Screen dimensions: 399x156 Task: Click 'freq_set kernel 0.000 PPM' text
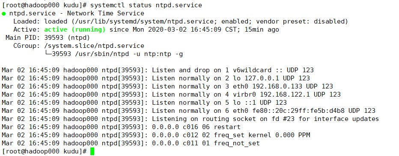click(262, 135)
